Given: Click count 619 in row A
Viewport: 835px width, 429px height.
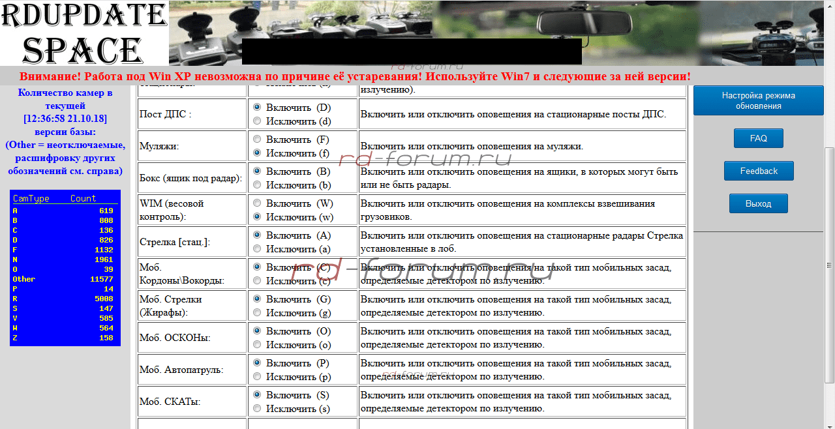Looking at the screenshot, I should click(106, 211).
